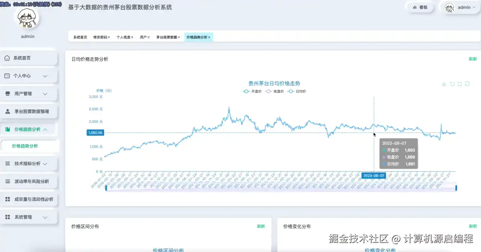Expand the 系统管理 menu chevron

coord(45,217)
